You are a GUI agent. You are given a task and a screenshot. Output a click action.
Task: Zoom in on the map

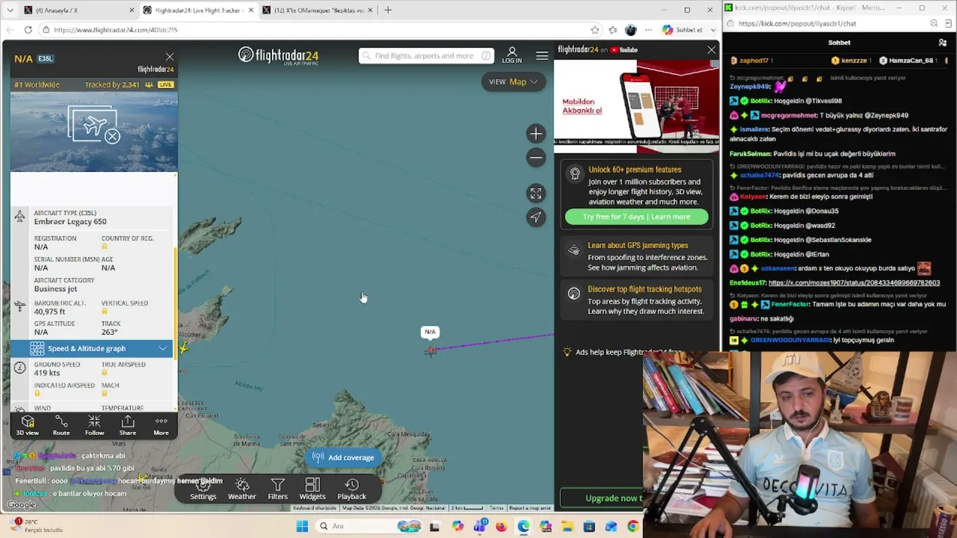(535, 134)
